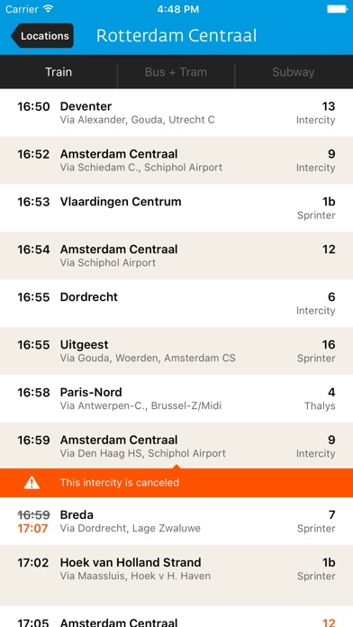Open the 16:52 Amsterdam Centraal train
The width and height of the screenshot is (353, 627).
(176, 160)
